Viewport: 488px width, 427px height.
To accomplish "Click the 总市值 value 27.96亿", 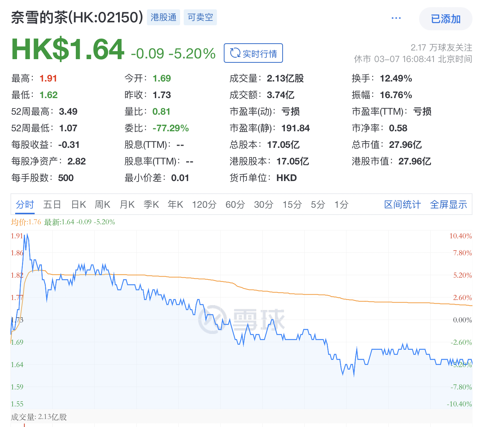I will click(x=405, y=145).
